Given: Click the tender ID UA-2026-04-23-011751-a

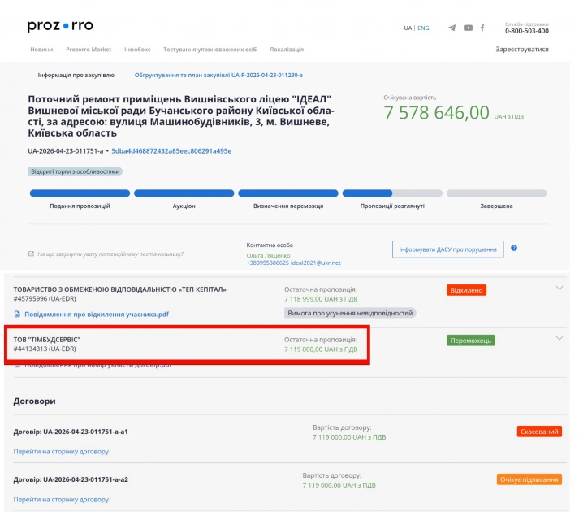Looking at the screenshot, I should point(65,151).
